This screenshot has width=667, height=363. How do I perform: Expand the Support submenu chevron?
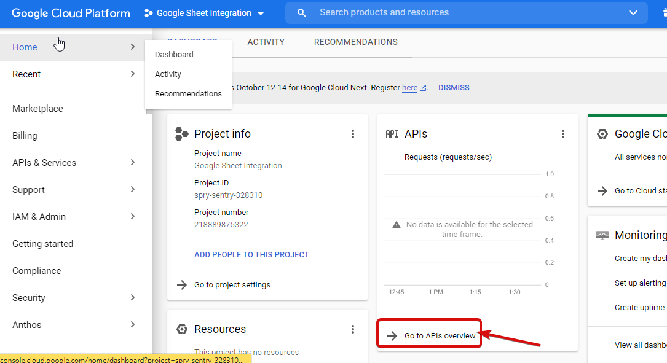coord(132,189)
